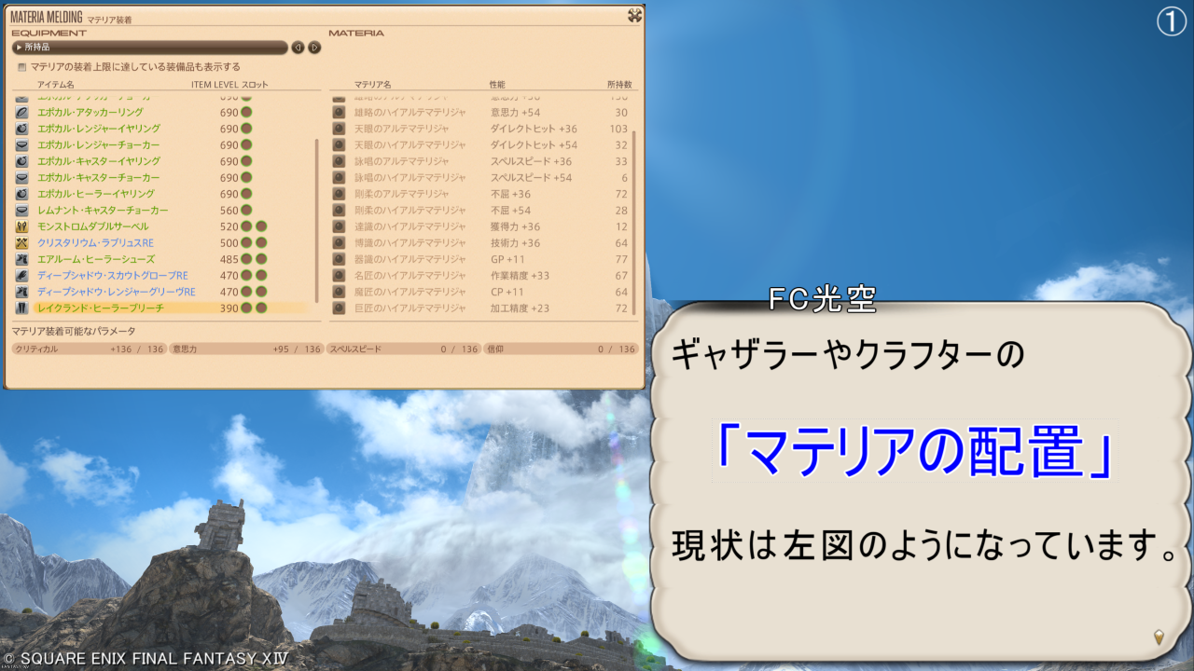The width and height of the screenshot is (1194, 671).
Task: Click the earring icon beside エポカル・レンジャーイヤリング
Action: click(21, 129)
